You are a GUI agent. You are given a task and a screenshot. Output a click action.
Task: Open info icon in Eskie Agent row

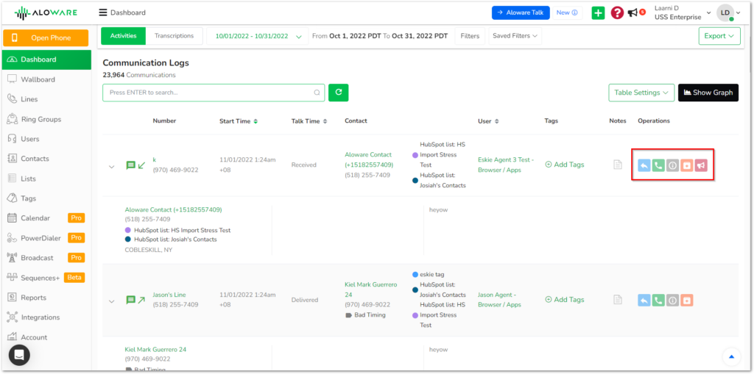click(x=673, y=165)
